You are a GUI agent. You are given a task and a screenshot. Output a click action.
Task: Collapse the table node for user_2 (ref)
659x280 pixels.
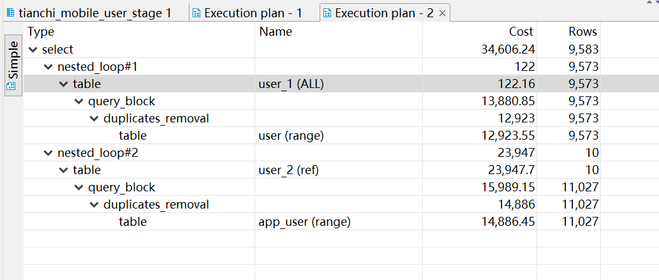click(x=63, y=170)
